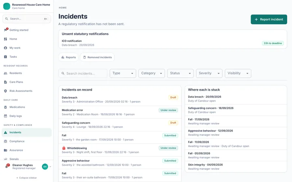Click the Reports bar chart icon
Screen dimensions: 292x182
pos(63,57)
